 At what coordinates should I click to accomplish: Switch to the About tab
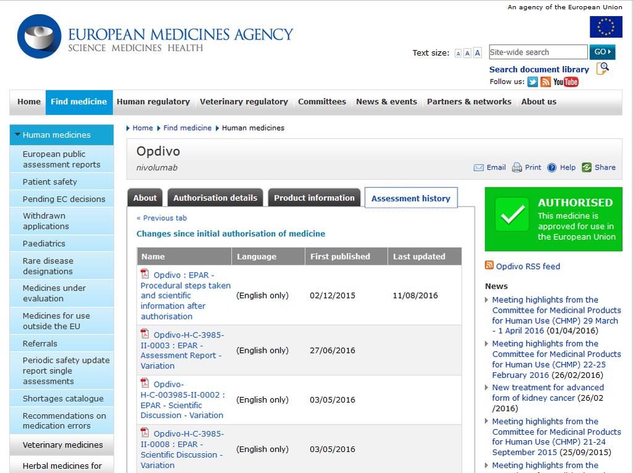click(145, 197)
